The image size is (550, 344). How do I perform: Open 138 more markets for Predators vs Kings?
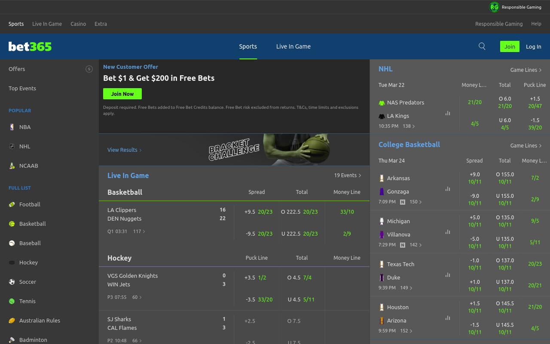coord(409,126)
